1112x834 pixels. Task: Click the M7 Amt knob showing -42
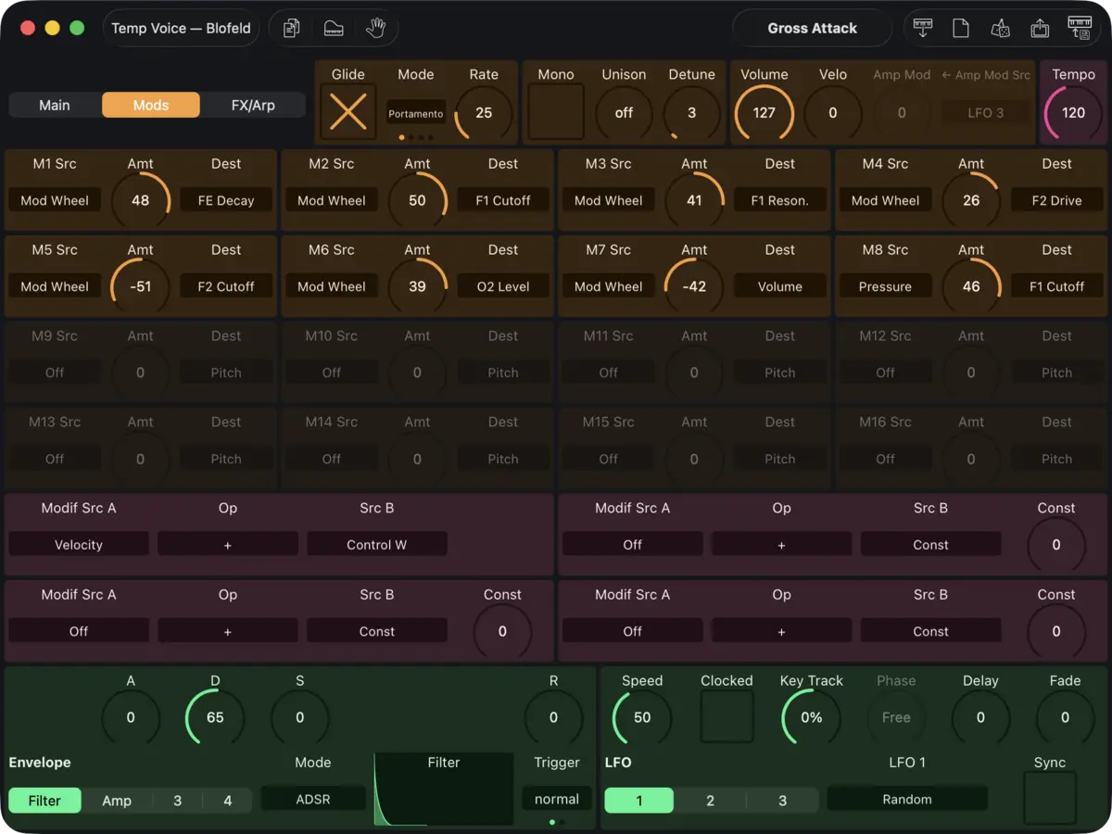click(x=694, y=286)
